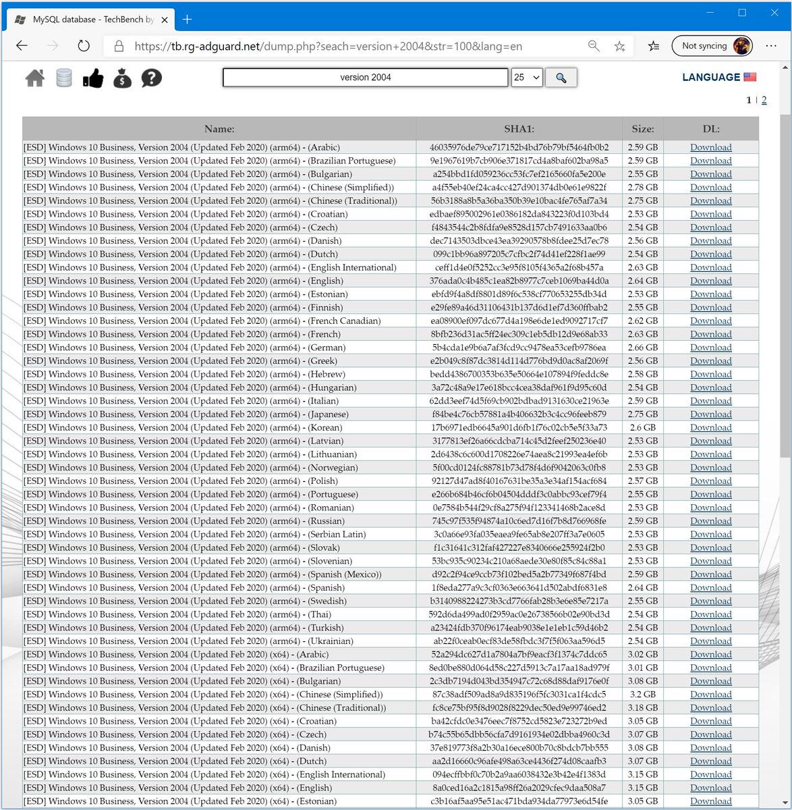This screenshot has width=792, height=810.
Task: Click the zoom magnifier icon in address bar
Action: [594, 46]
